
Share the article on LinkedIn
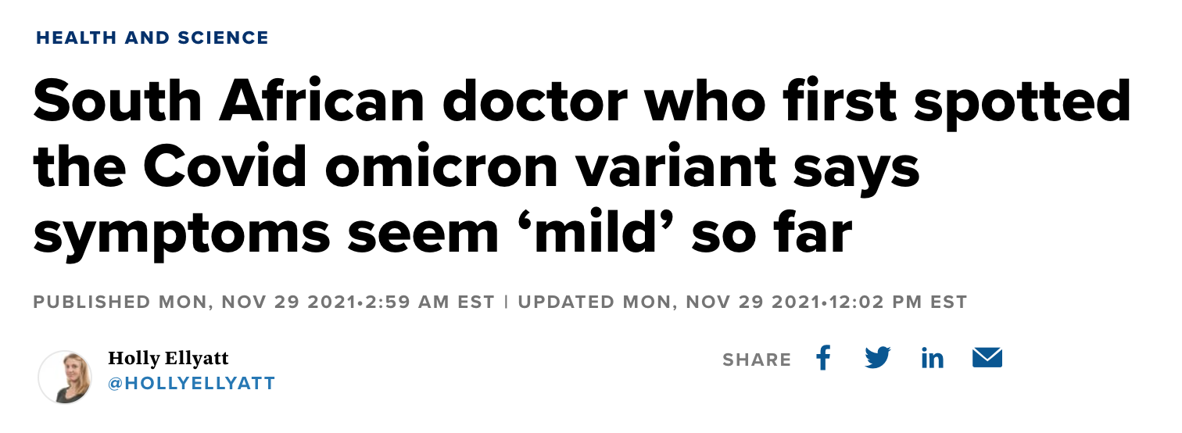pos(933,359)
